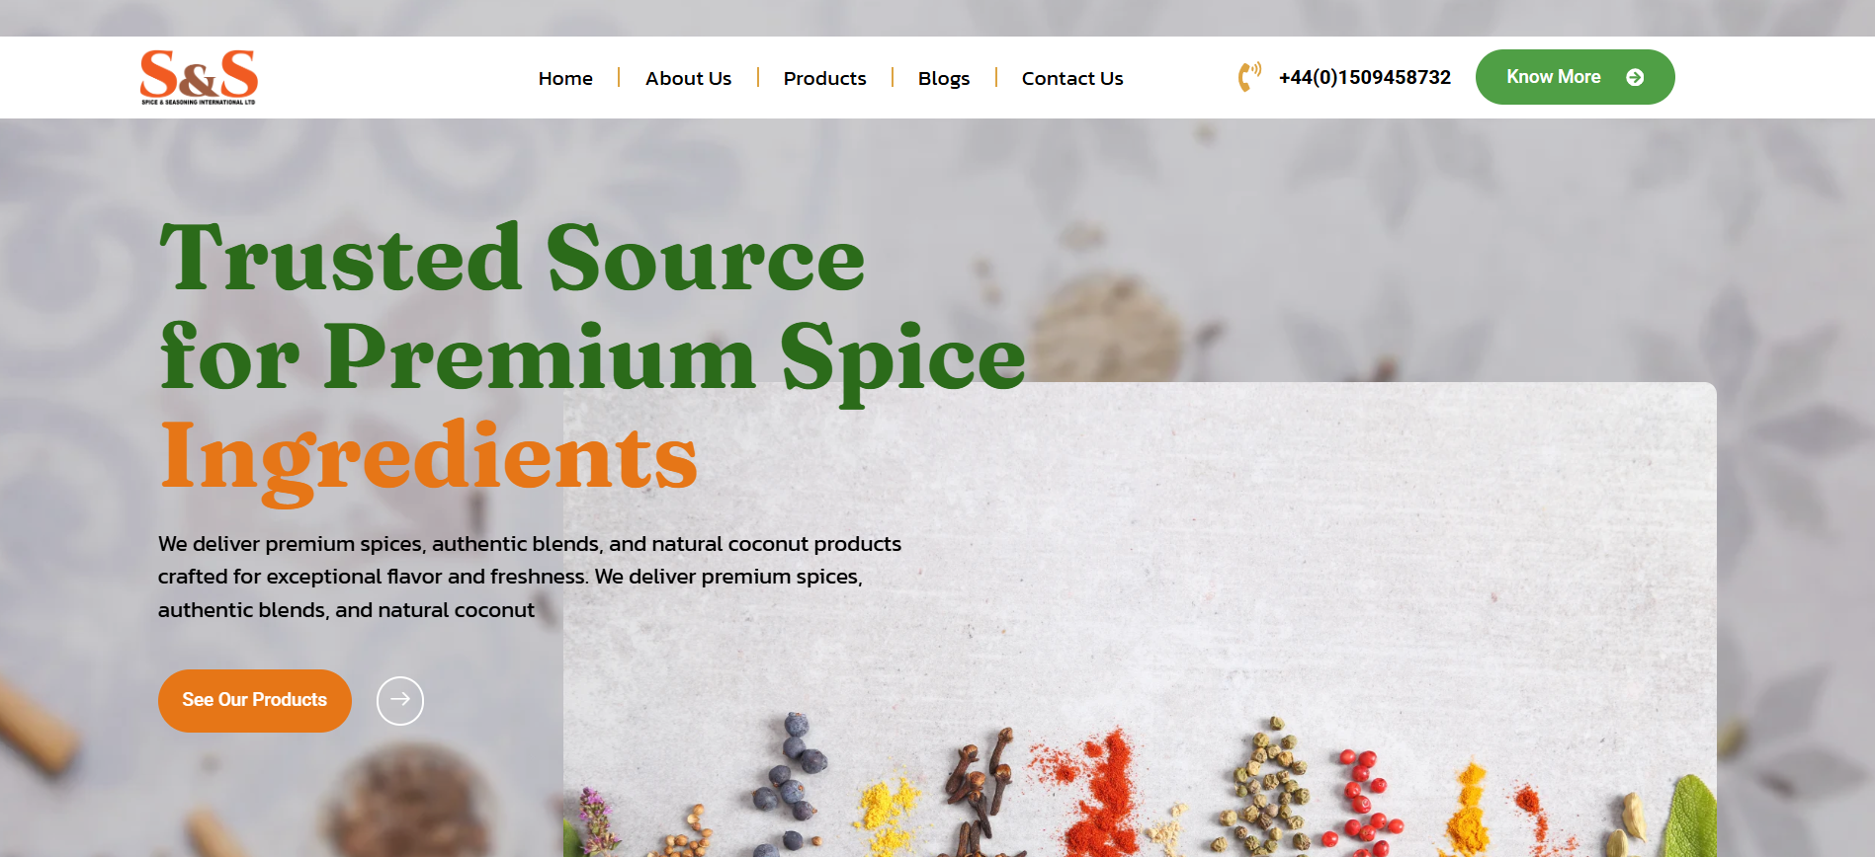Click the S&S company logo

point(199,77)
